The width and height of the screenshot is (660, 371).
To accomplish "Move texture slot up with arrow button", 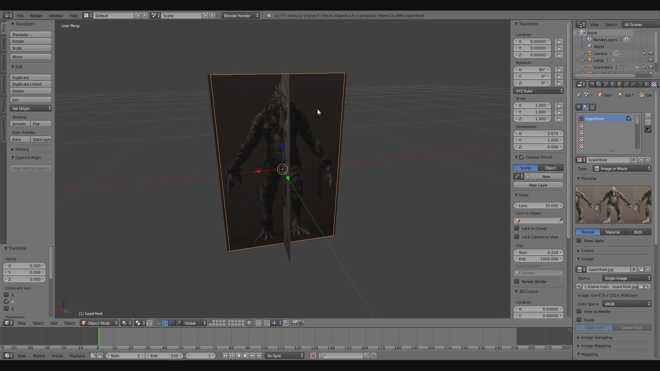I will tap(648, 116).
